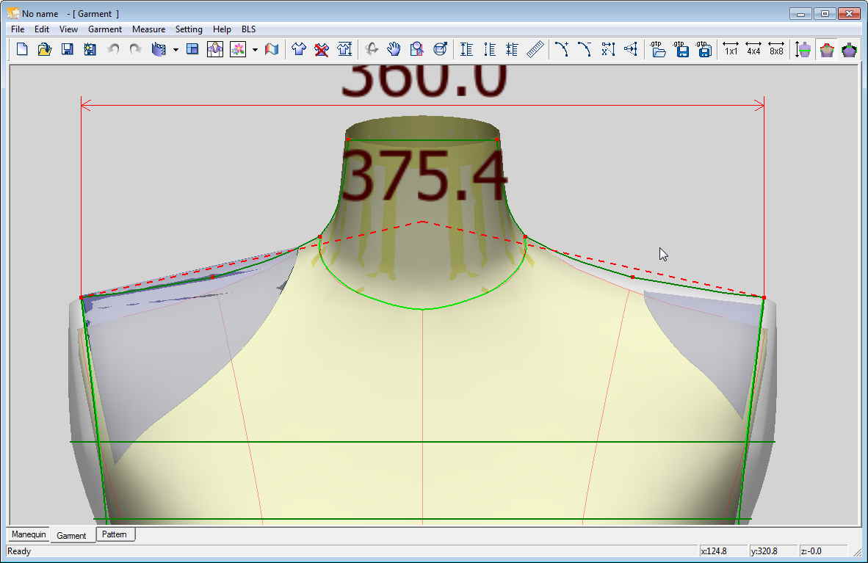This screenshot has width=868, height=563.
Task: Toggle the 1x1 grid size button
Action: pos(731,49)
